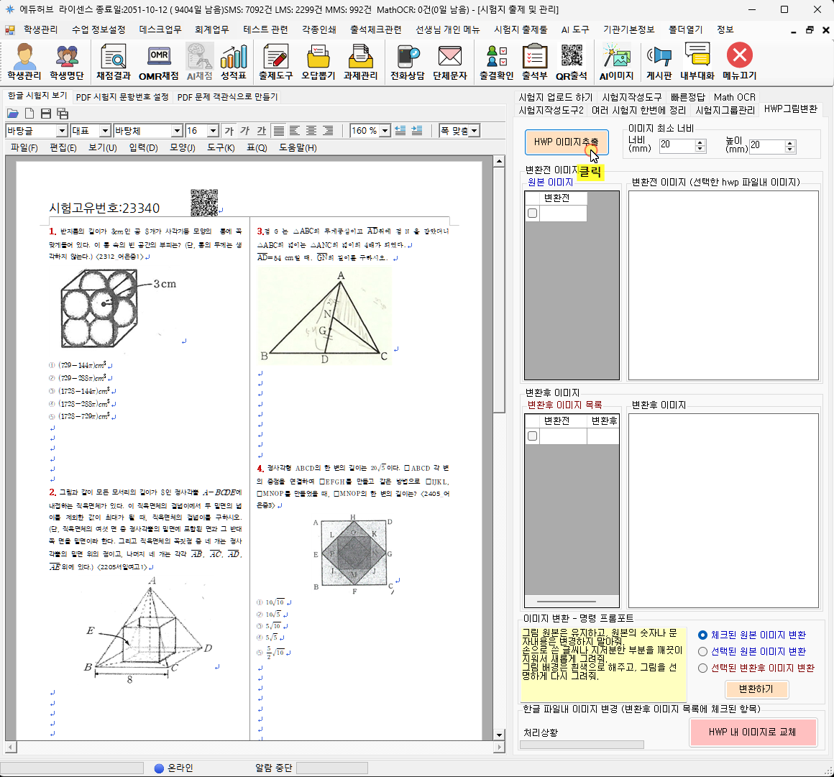Screen dimensions: 834x777
Task: Select 선택된 변환후 이미지 변환 radio option
Action: click(702, 668)
